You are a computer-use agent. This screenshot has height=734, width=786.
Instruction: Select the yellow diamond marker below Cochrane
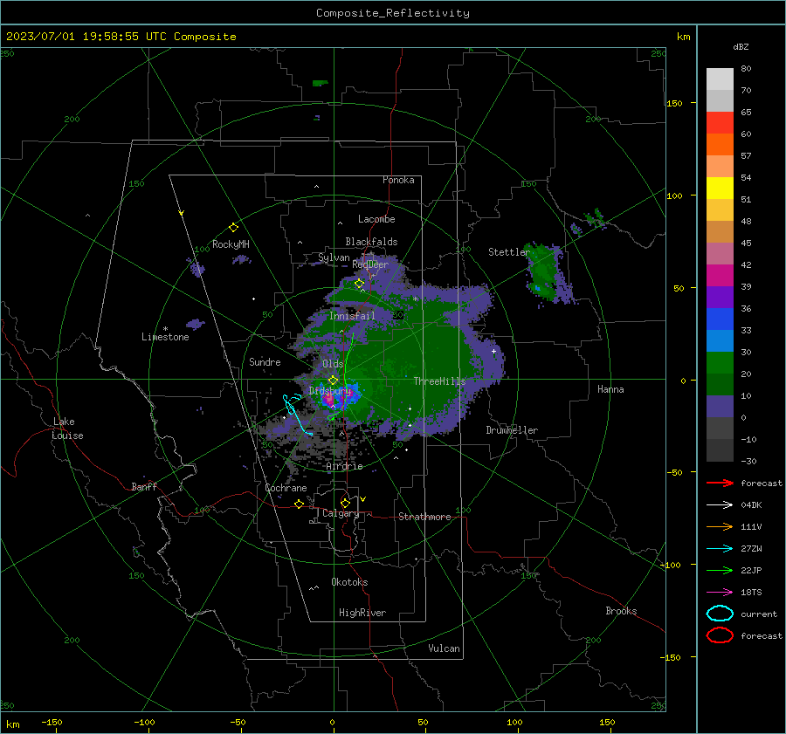[x=299, y=504]
